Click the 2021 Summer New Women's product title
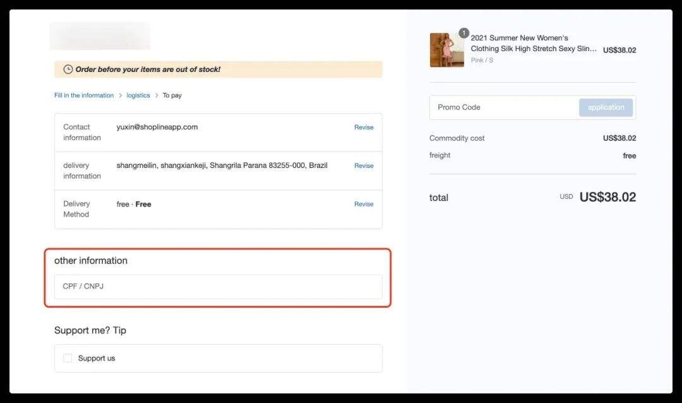The width and height of the screenshot is (682, 403). [534, 43]
